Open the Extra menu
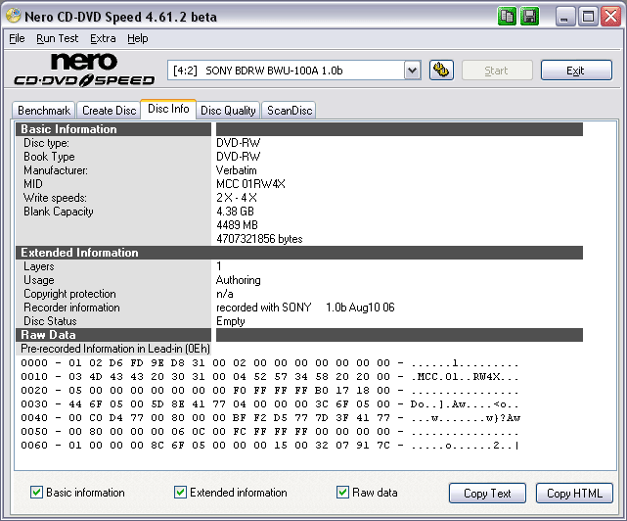Screen dimensions: 627x521 point(103,38)
